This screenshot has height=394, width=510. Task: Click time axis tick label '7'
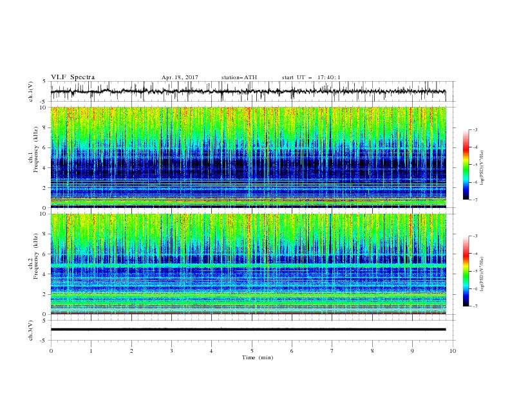(332, 351)
